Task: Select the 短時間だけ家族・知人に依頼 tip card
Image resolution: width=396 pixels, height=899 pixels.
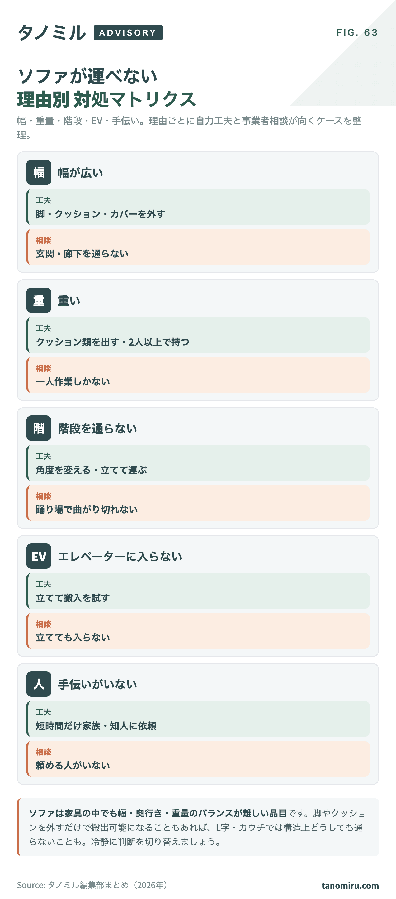Action: 198,719
